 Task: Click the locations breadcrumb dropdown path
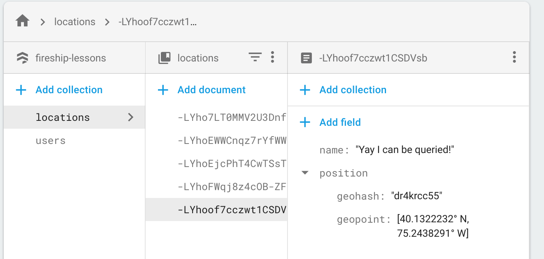75,21
